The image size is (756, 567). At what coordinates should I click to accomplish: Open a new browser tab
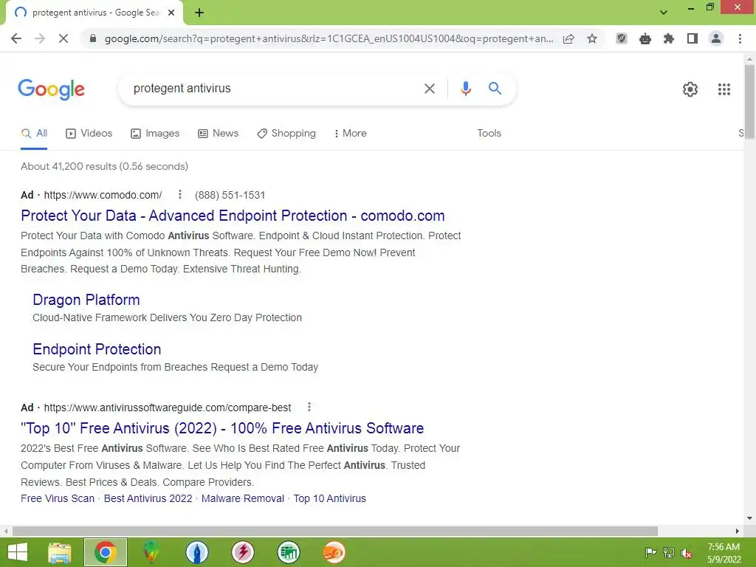[x=199, y=13]
